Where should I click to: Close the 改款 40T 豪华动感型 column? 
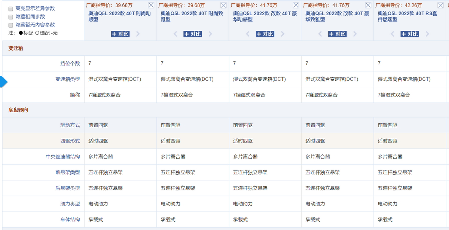point(296,5)
